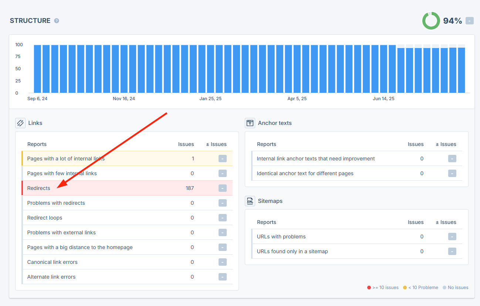Click the Links panel chain icon
Viewport: 480px width, 306px height.
(20, 123)
